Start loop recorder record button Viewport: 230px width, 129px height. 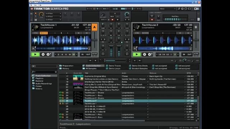pyautogui.click(x=112, y=20)
